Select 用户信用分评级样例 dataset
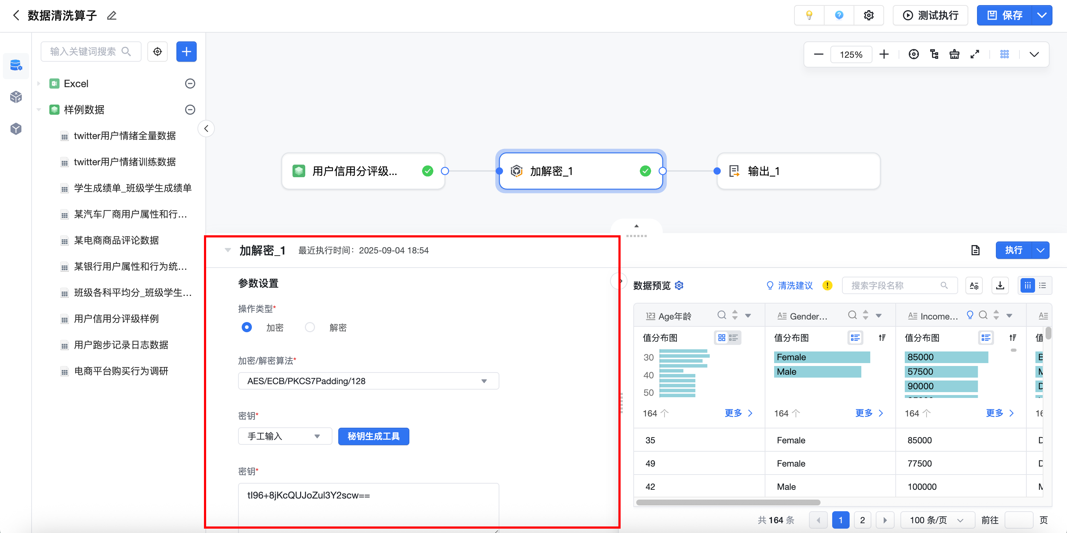This screenshot has height=533, width=1067. (x=116, y=319)
